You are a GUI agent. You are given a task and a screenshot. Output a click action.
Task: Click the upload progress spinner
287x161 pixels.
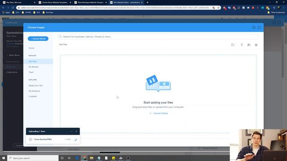pyautogui.click(x=75, y=139)
